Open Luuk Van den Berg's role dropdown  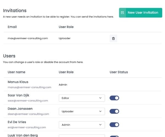[82, 136]
